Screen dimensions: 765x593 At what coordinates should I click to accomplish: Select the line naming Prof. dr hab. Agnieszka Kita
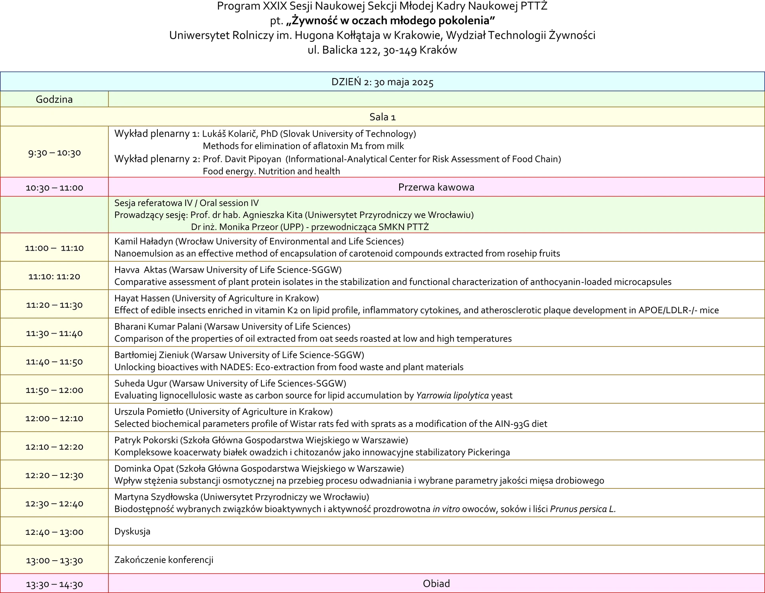(294, 215)
